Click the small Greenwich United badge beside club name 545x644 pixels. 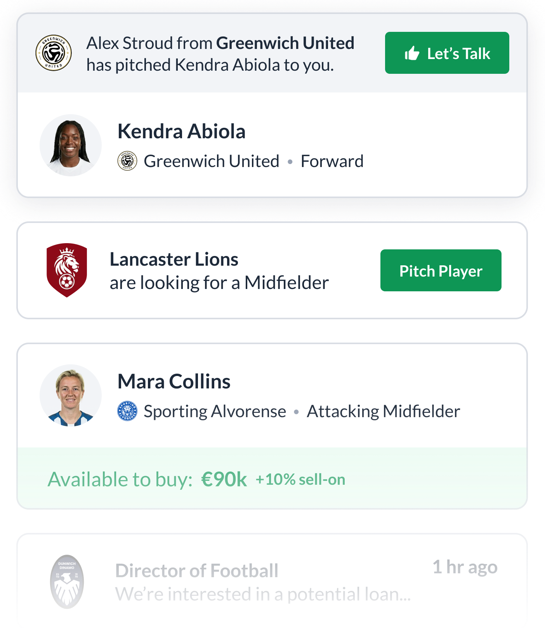(x=127, y=161)
